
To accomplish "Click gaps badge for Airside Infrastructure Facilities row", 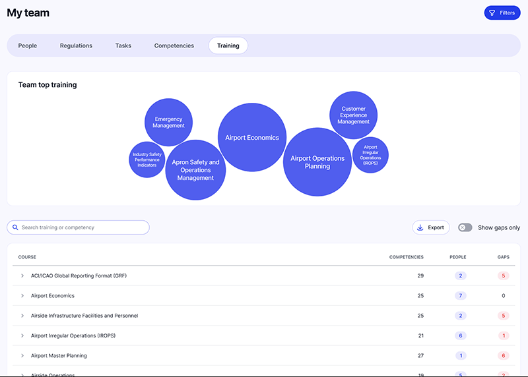I will [503, 316].
